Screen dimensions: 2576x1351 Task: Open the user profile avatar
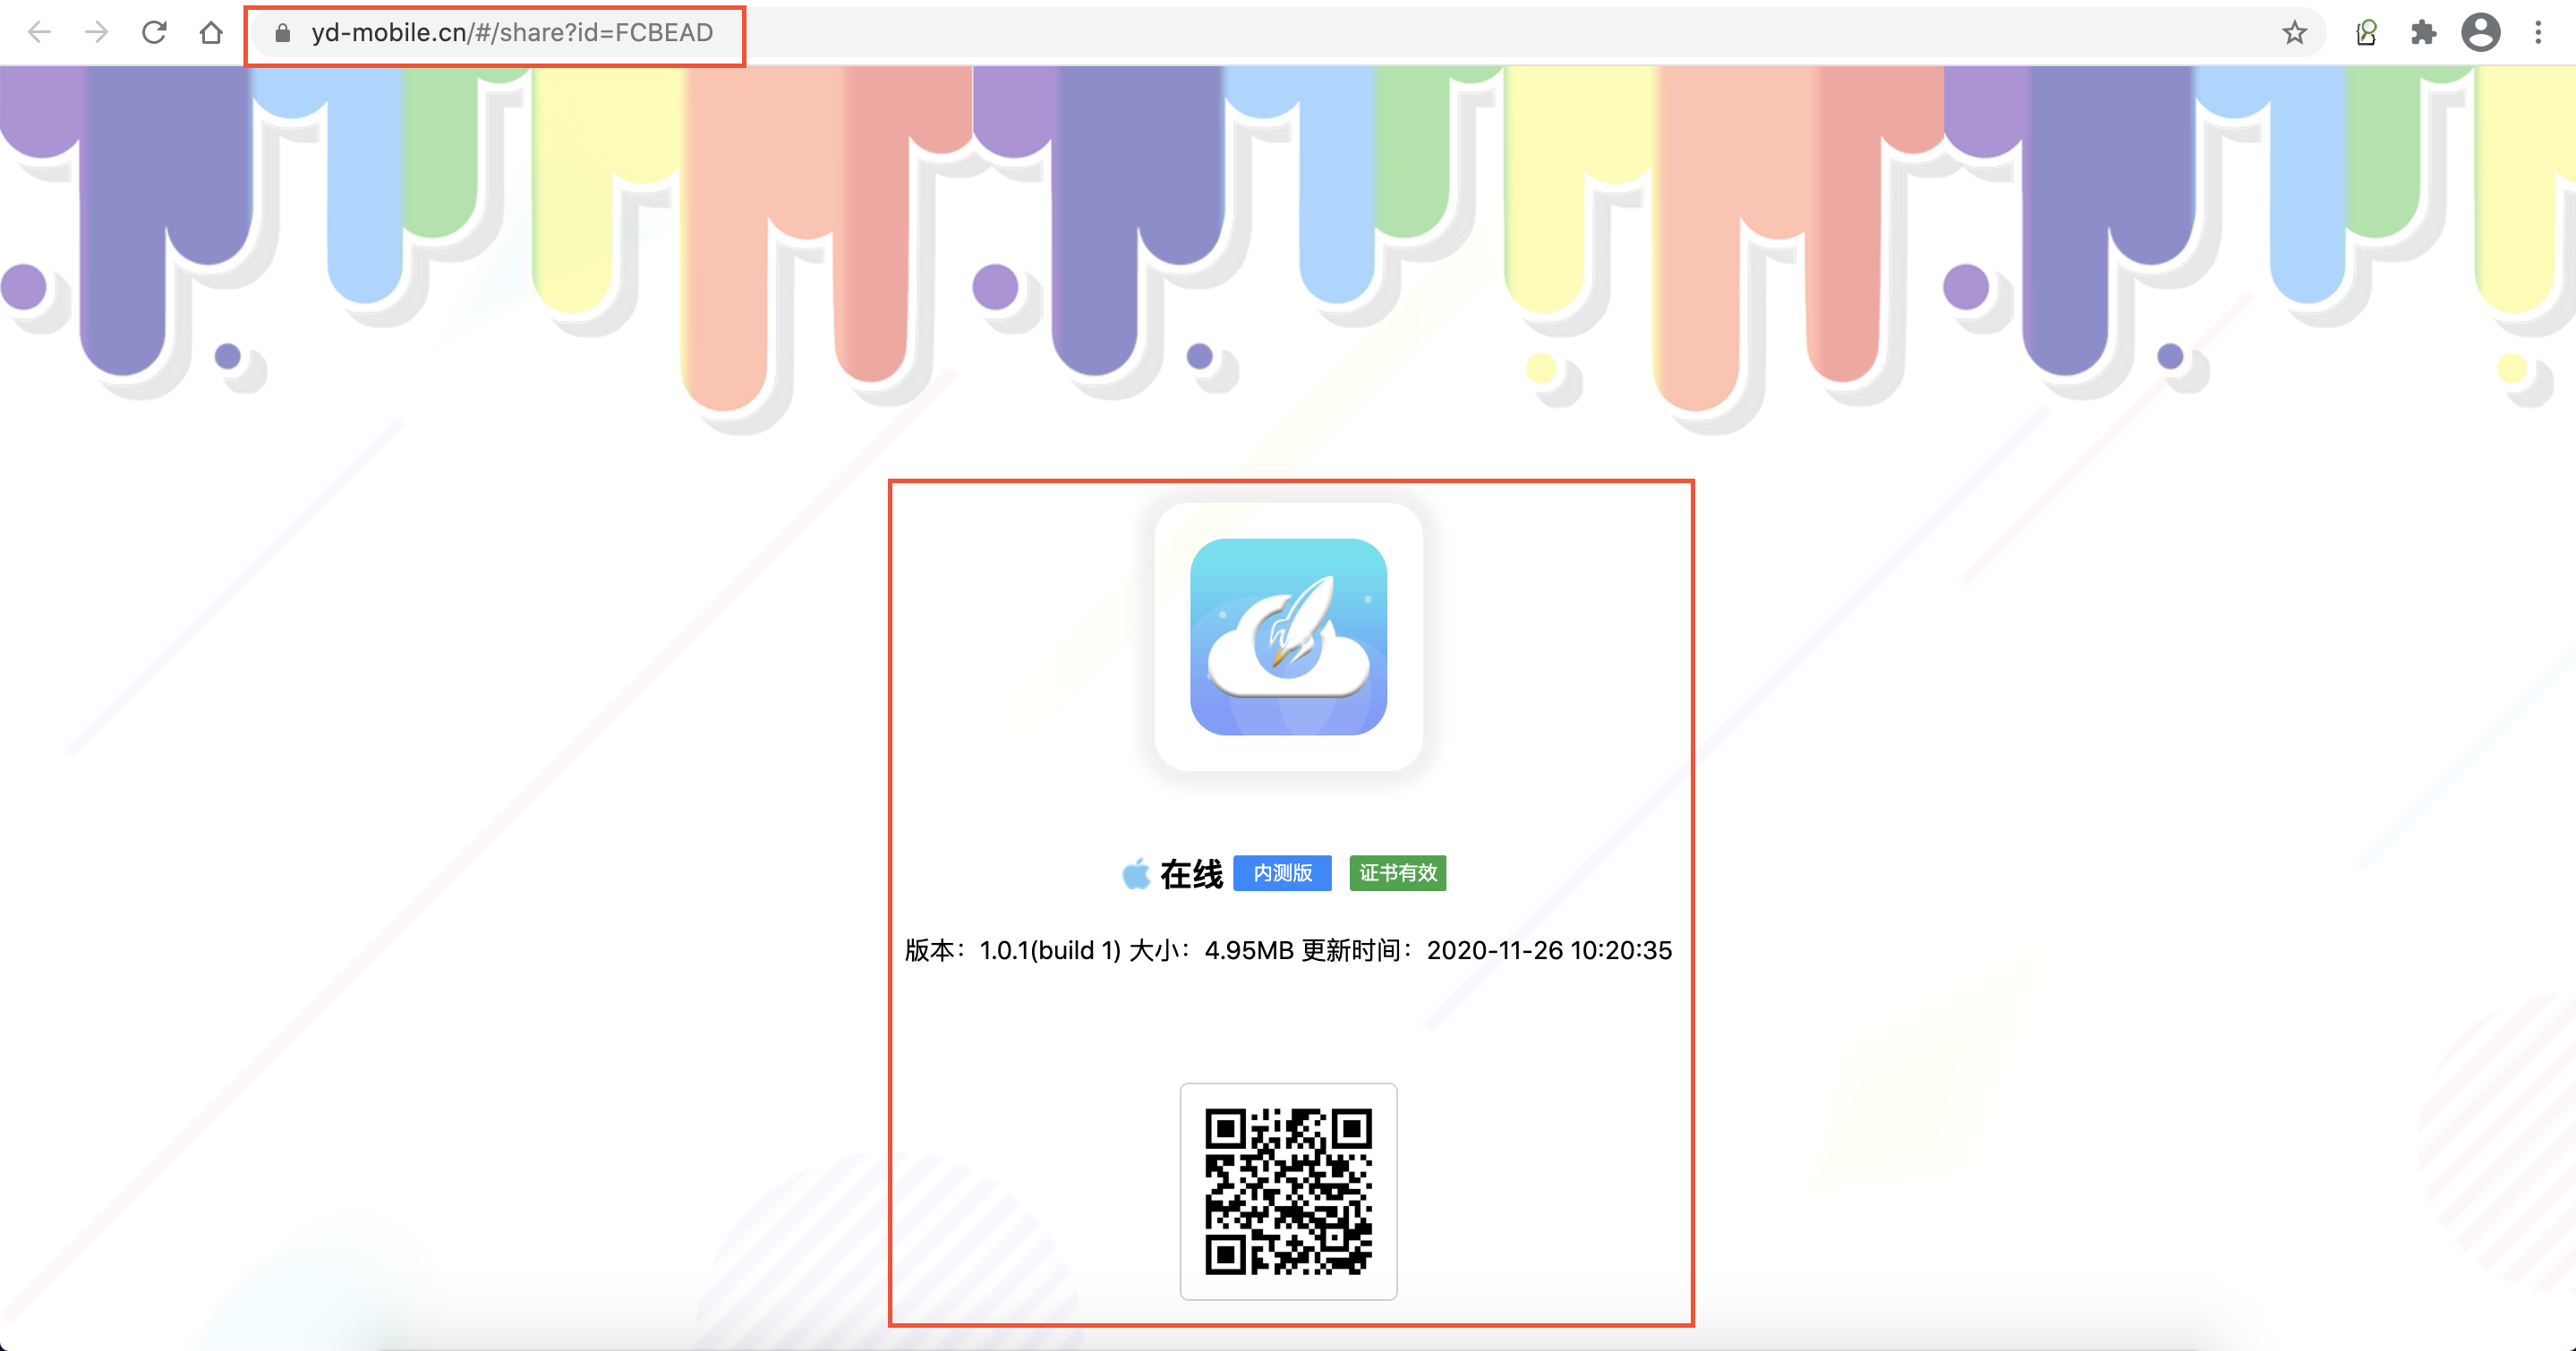point(2481,33)
